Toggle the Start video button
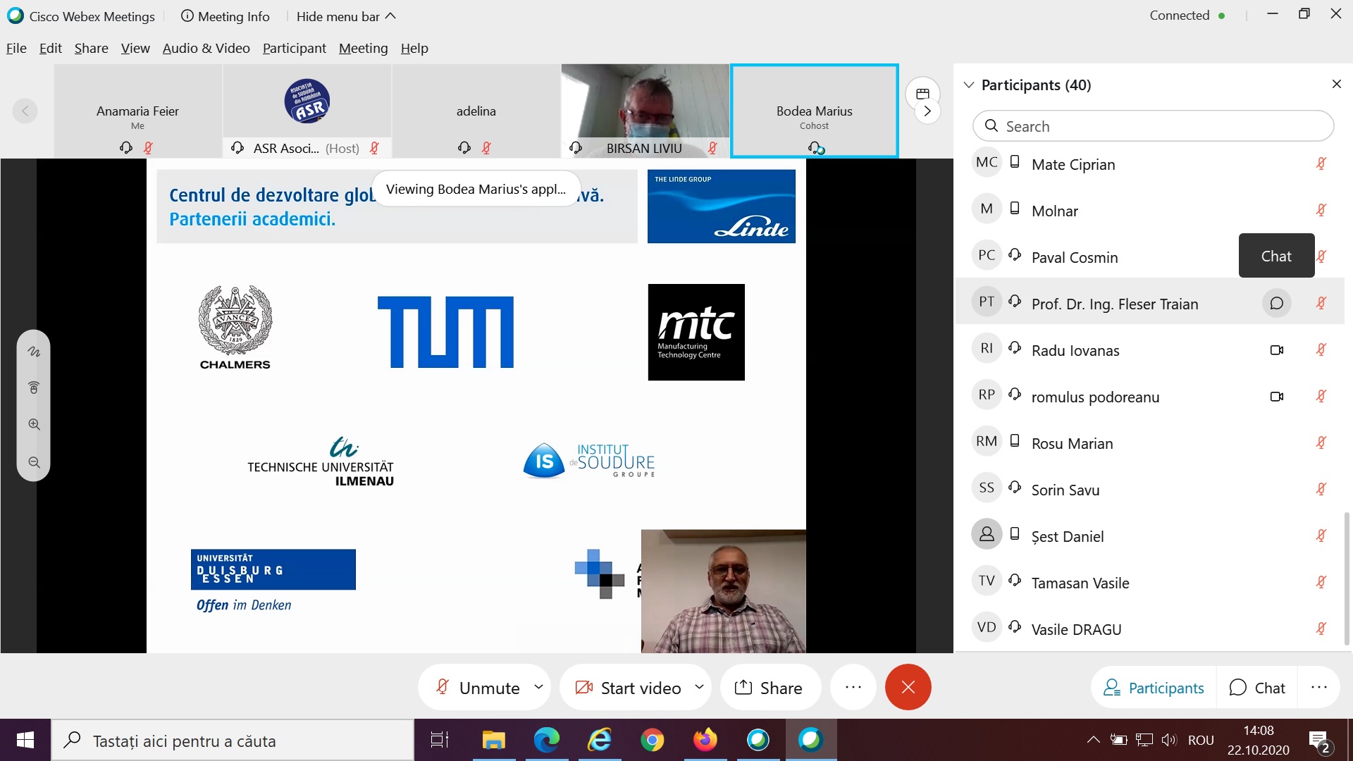 click(629, 688)
